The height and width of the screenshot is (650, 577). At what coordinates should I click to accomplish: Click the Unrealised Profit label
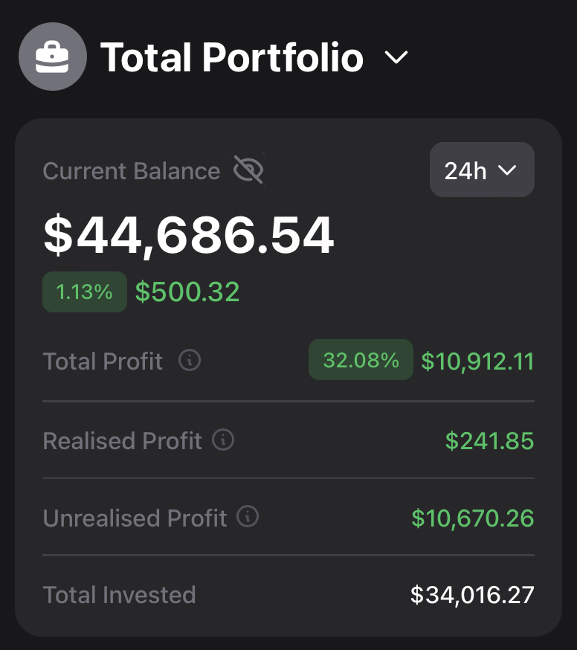tap(135, 518)
